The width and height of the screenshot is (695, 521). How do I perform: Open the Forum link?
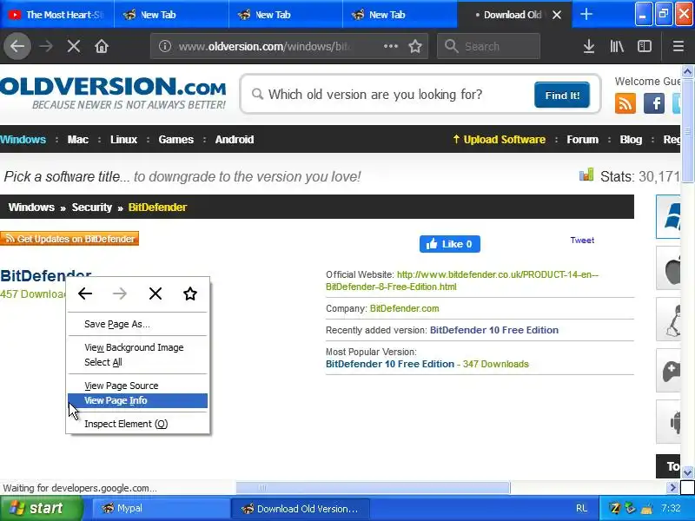(582, 140)
